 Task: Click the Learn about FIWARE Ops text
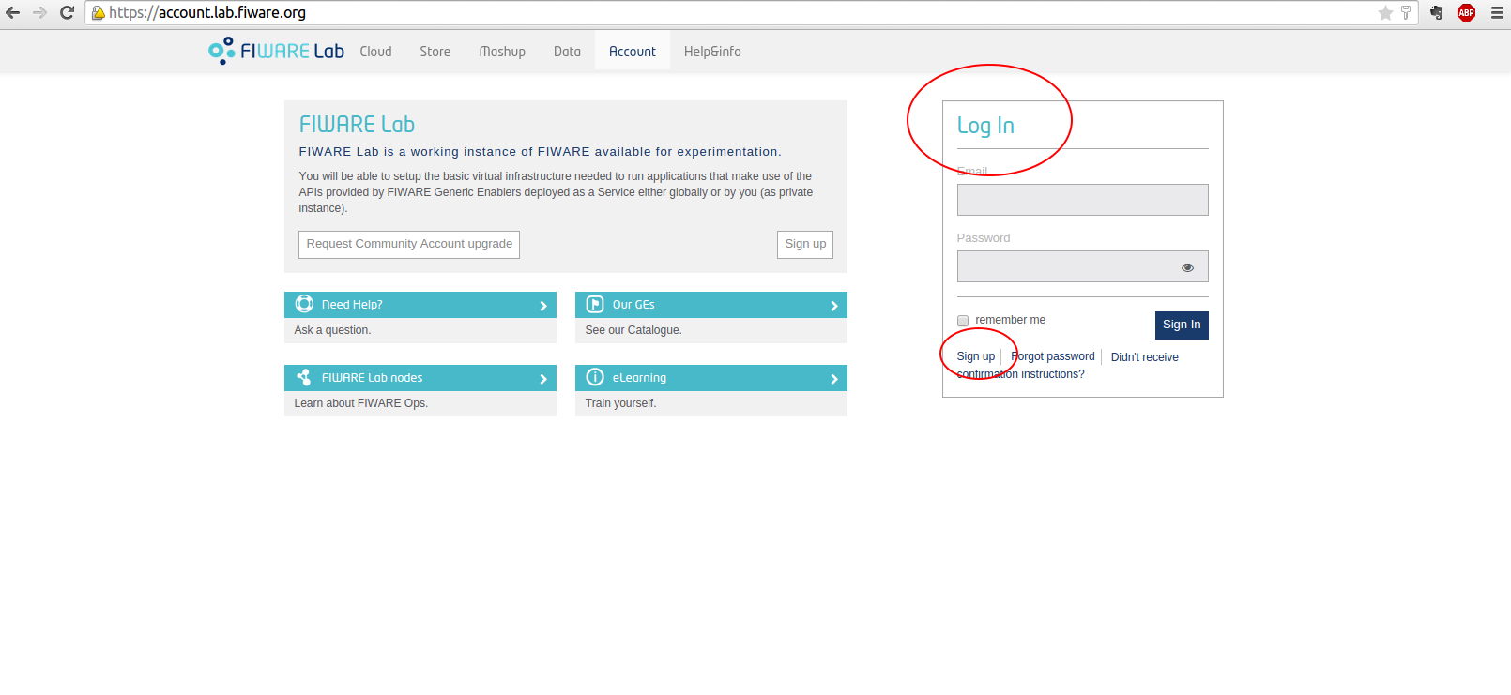pyautogui.click(x=360, y=403)
